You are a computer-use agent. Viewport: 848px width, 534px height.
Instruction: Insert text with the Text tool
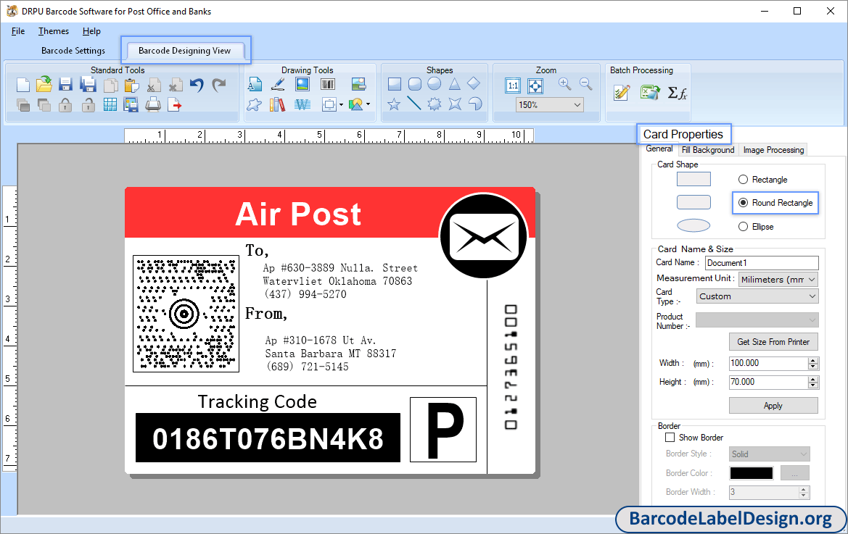click(x=255, y=84)
